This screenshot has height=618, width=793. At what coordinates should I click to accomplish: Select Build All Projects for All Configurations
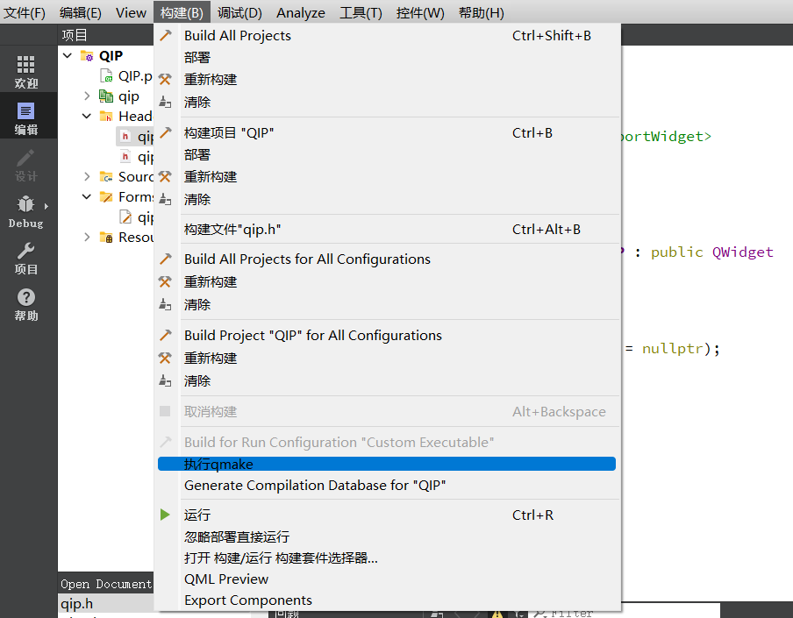[387, 259]
